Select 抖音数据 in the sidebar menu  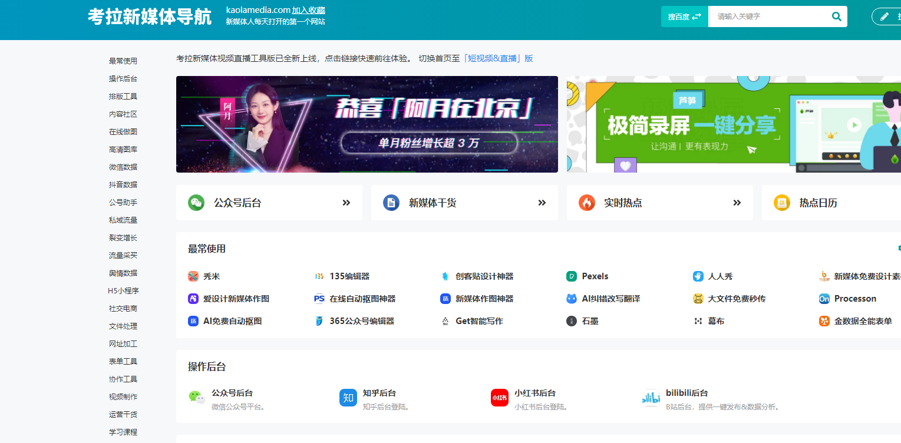[x=123, y=184]
